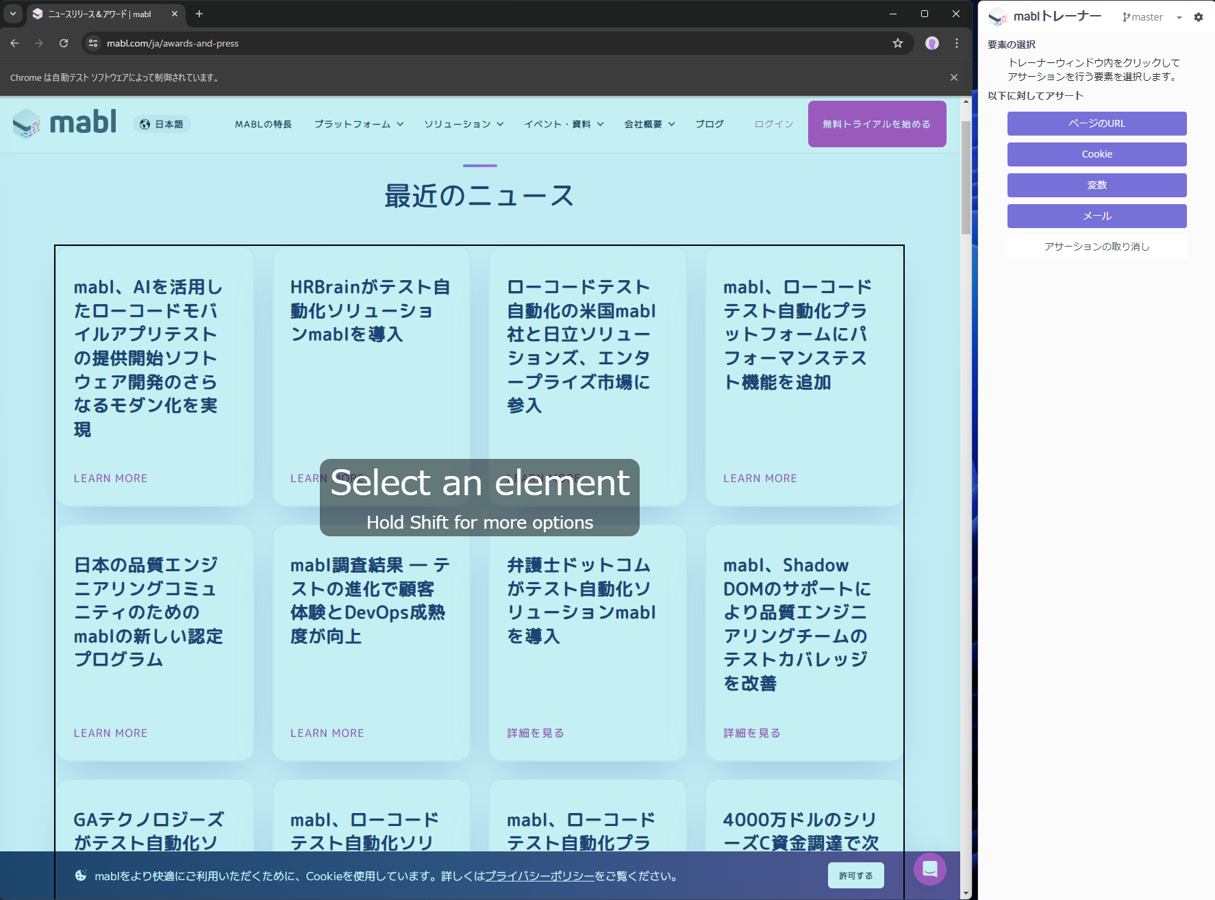Reload the page with refresh icon
Image resolution: width=1215 pixels, height=900 pixels.
point(64,43)
